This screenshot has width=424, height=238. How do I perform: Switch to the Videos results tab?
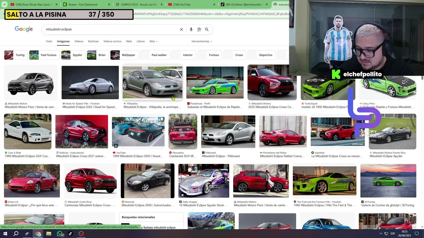[x=79, y=41]
